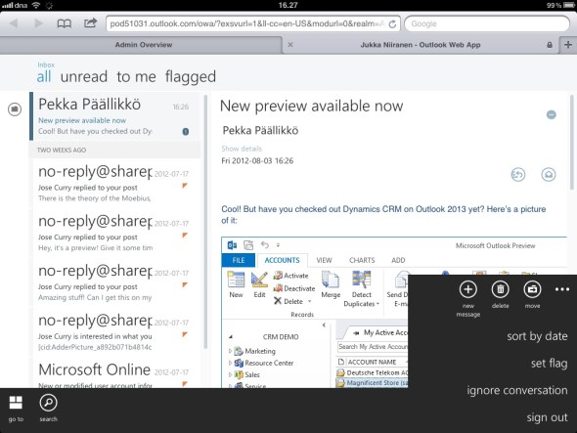The width and height of the screenshot is (577, 433).
Task: Collapse navigation pane chevron in image
Action: pyautogui.click(x=324, y=325)
